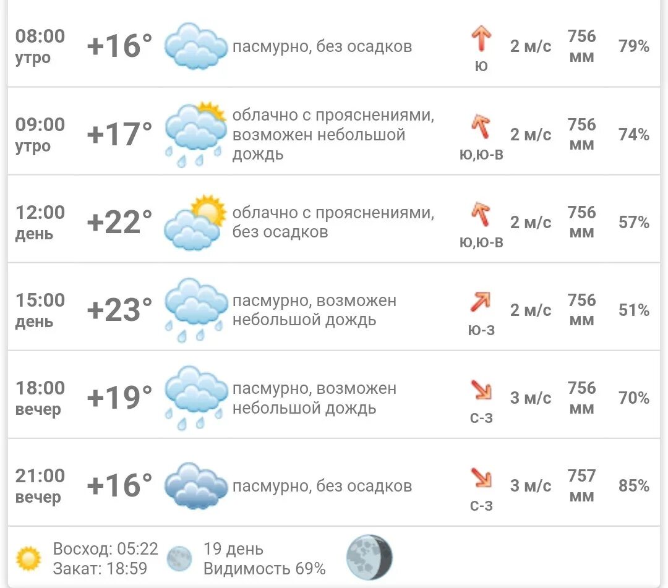Click the rain cloud icon at 18:00

[x=195, y=398]
